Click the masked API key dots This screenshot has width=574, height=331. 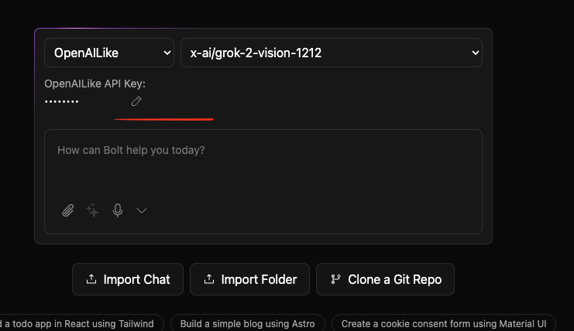coord(62,102)
